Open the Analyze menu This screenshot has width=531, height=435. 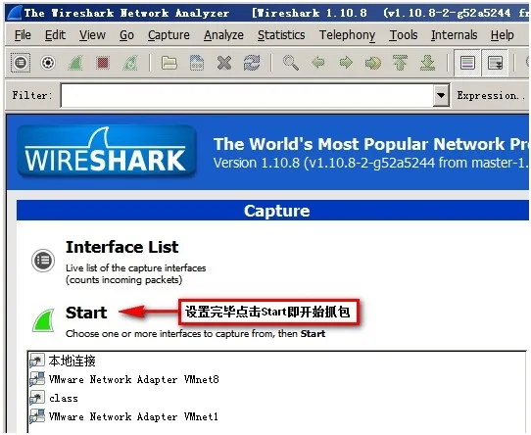(x=223, y=35)
